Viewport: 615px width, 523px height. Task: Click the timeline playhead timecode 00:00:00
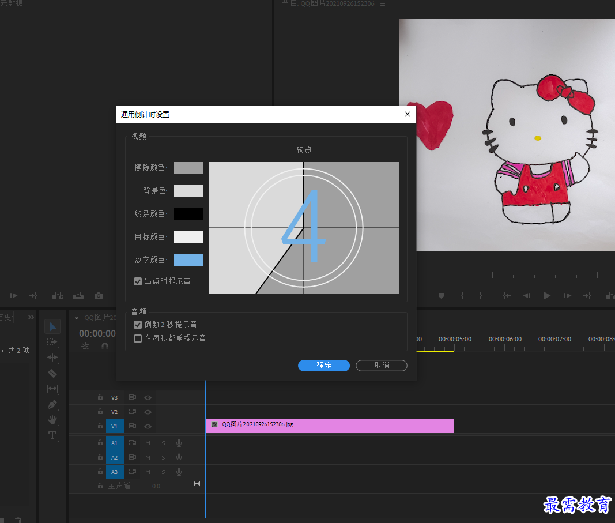97,333
